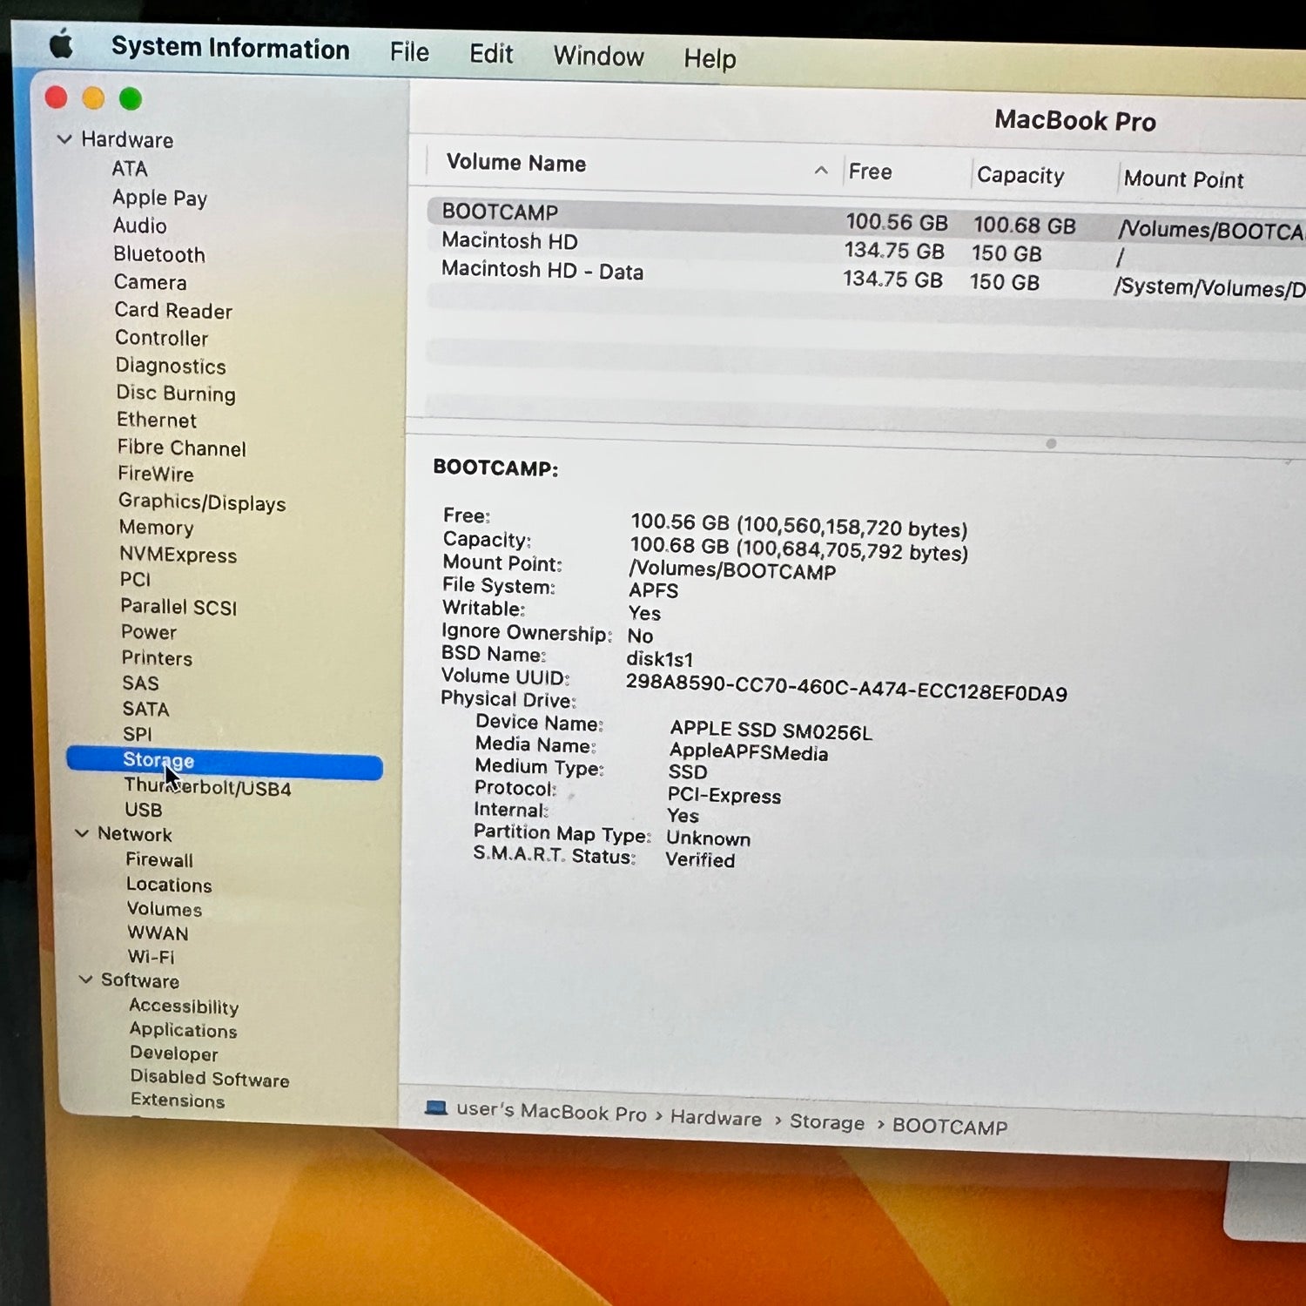Select Apple Pay in the sidebar
The height and width of the screenshot is (1306, 1306).
click(160, 198)
